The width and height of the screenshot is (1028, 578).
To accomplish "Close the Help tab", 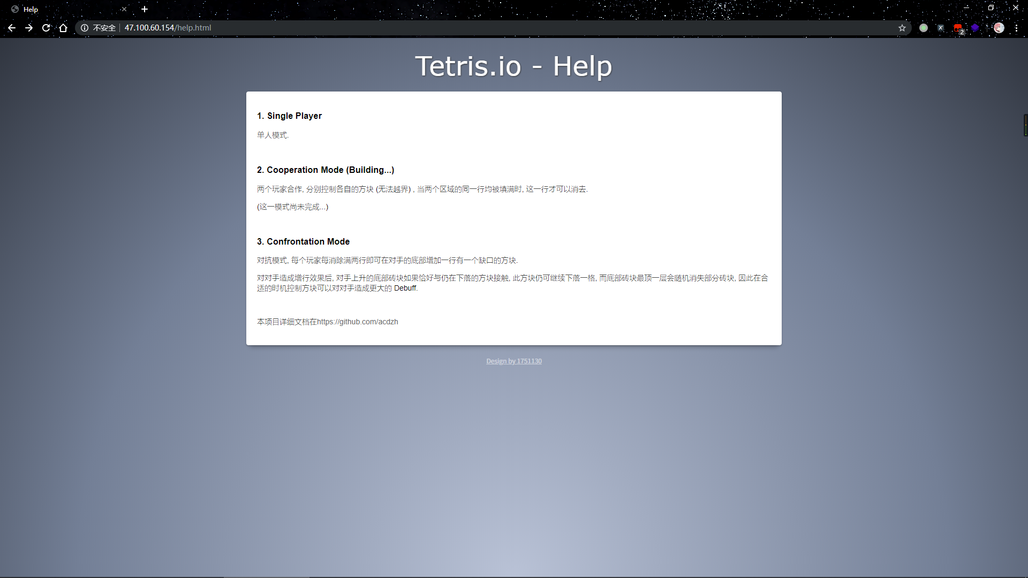I will 124,9.
